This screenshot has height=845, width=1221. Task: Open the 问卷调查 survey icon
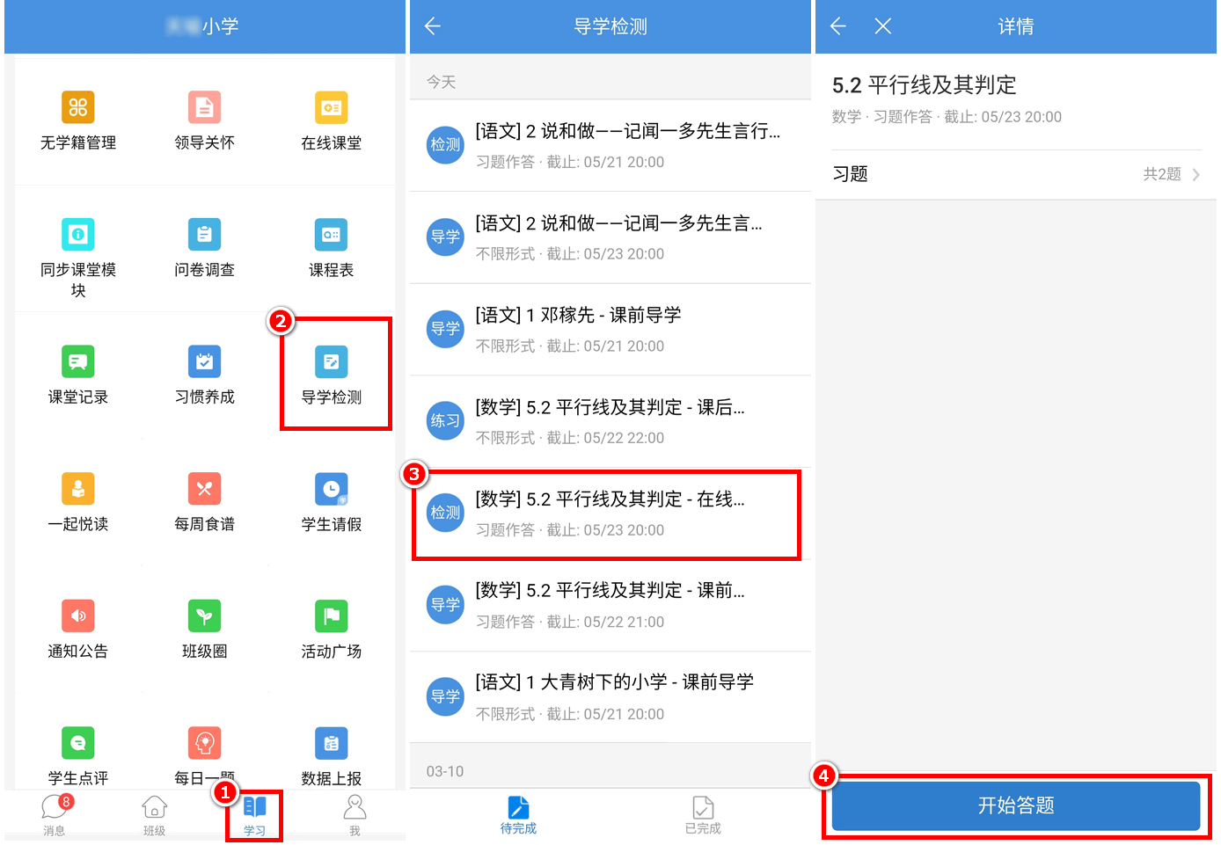204,236
